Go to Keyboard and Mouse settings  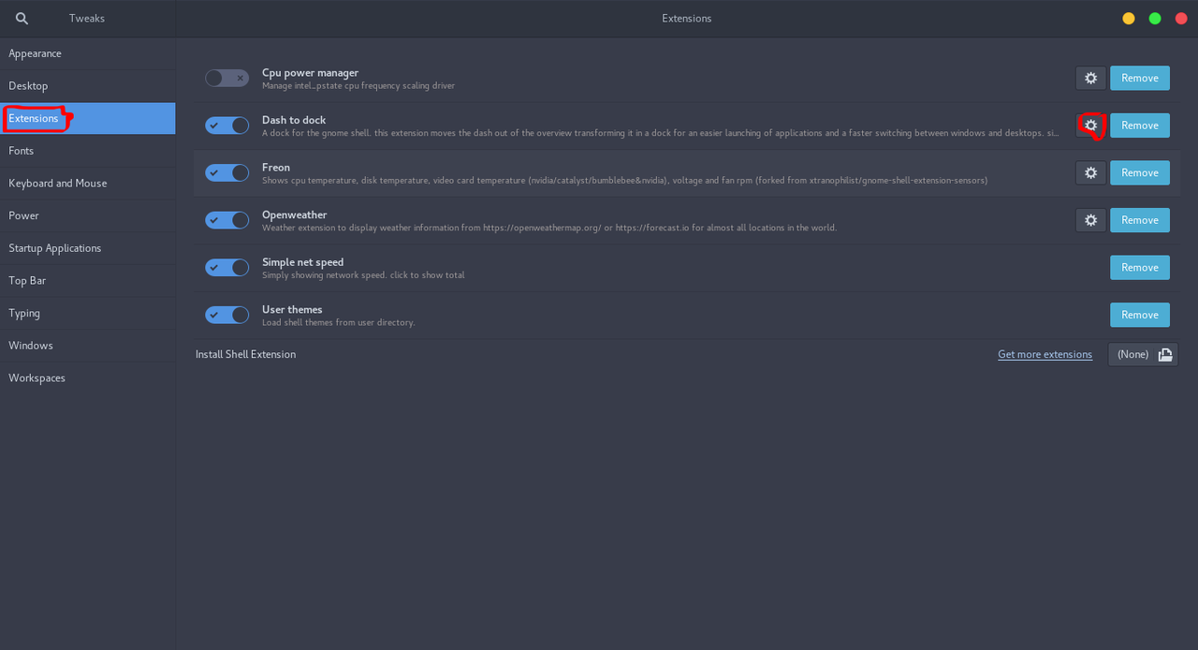click(58, 184)
